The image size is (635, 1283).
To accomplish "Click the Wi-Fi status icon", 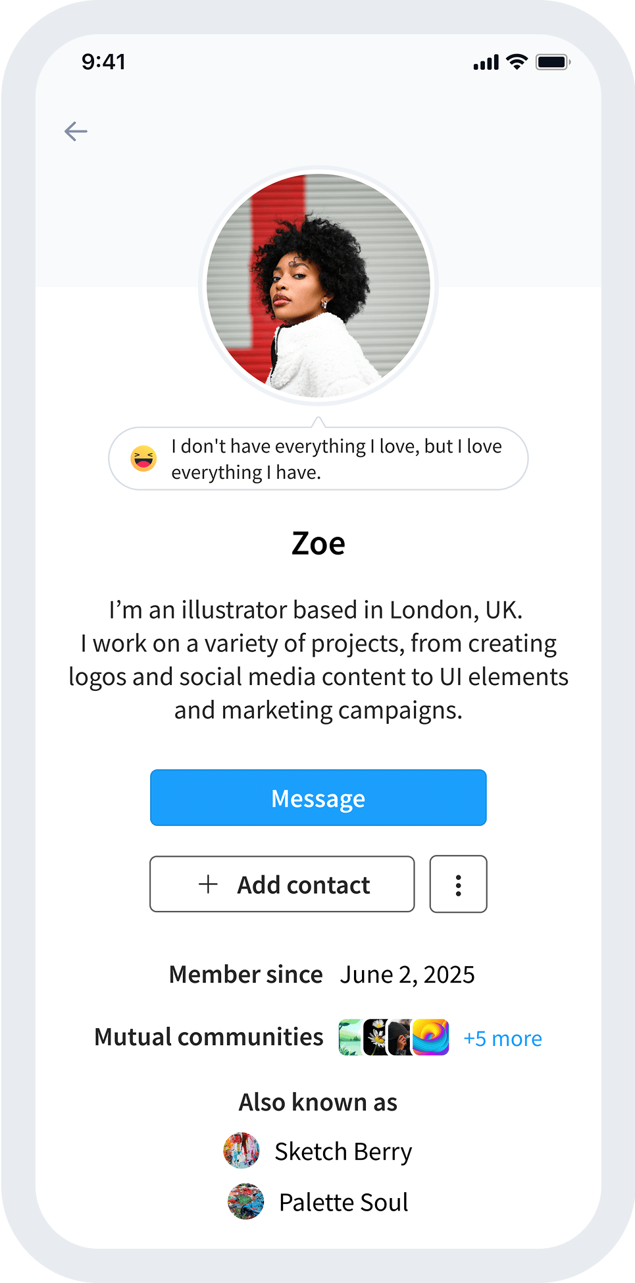I will click(517, 62).
